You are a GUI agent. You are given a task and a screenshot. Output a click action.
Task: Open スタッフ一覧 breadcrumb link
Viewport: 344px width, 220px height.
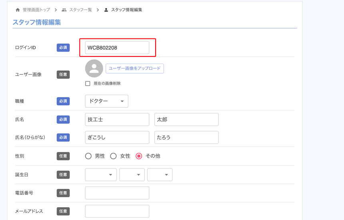(x=80, y=10)
